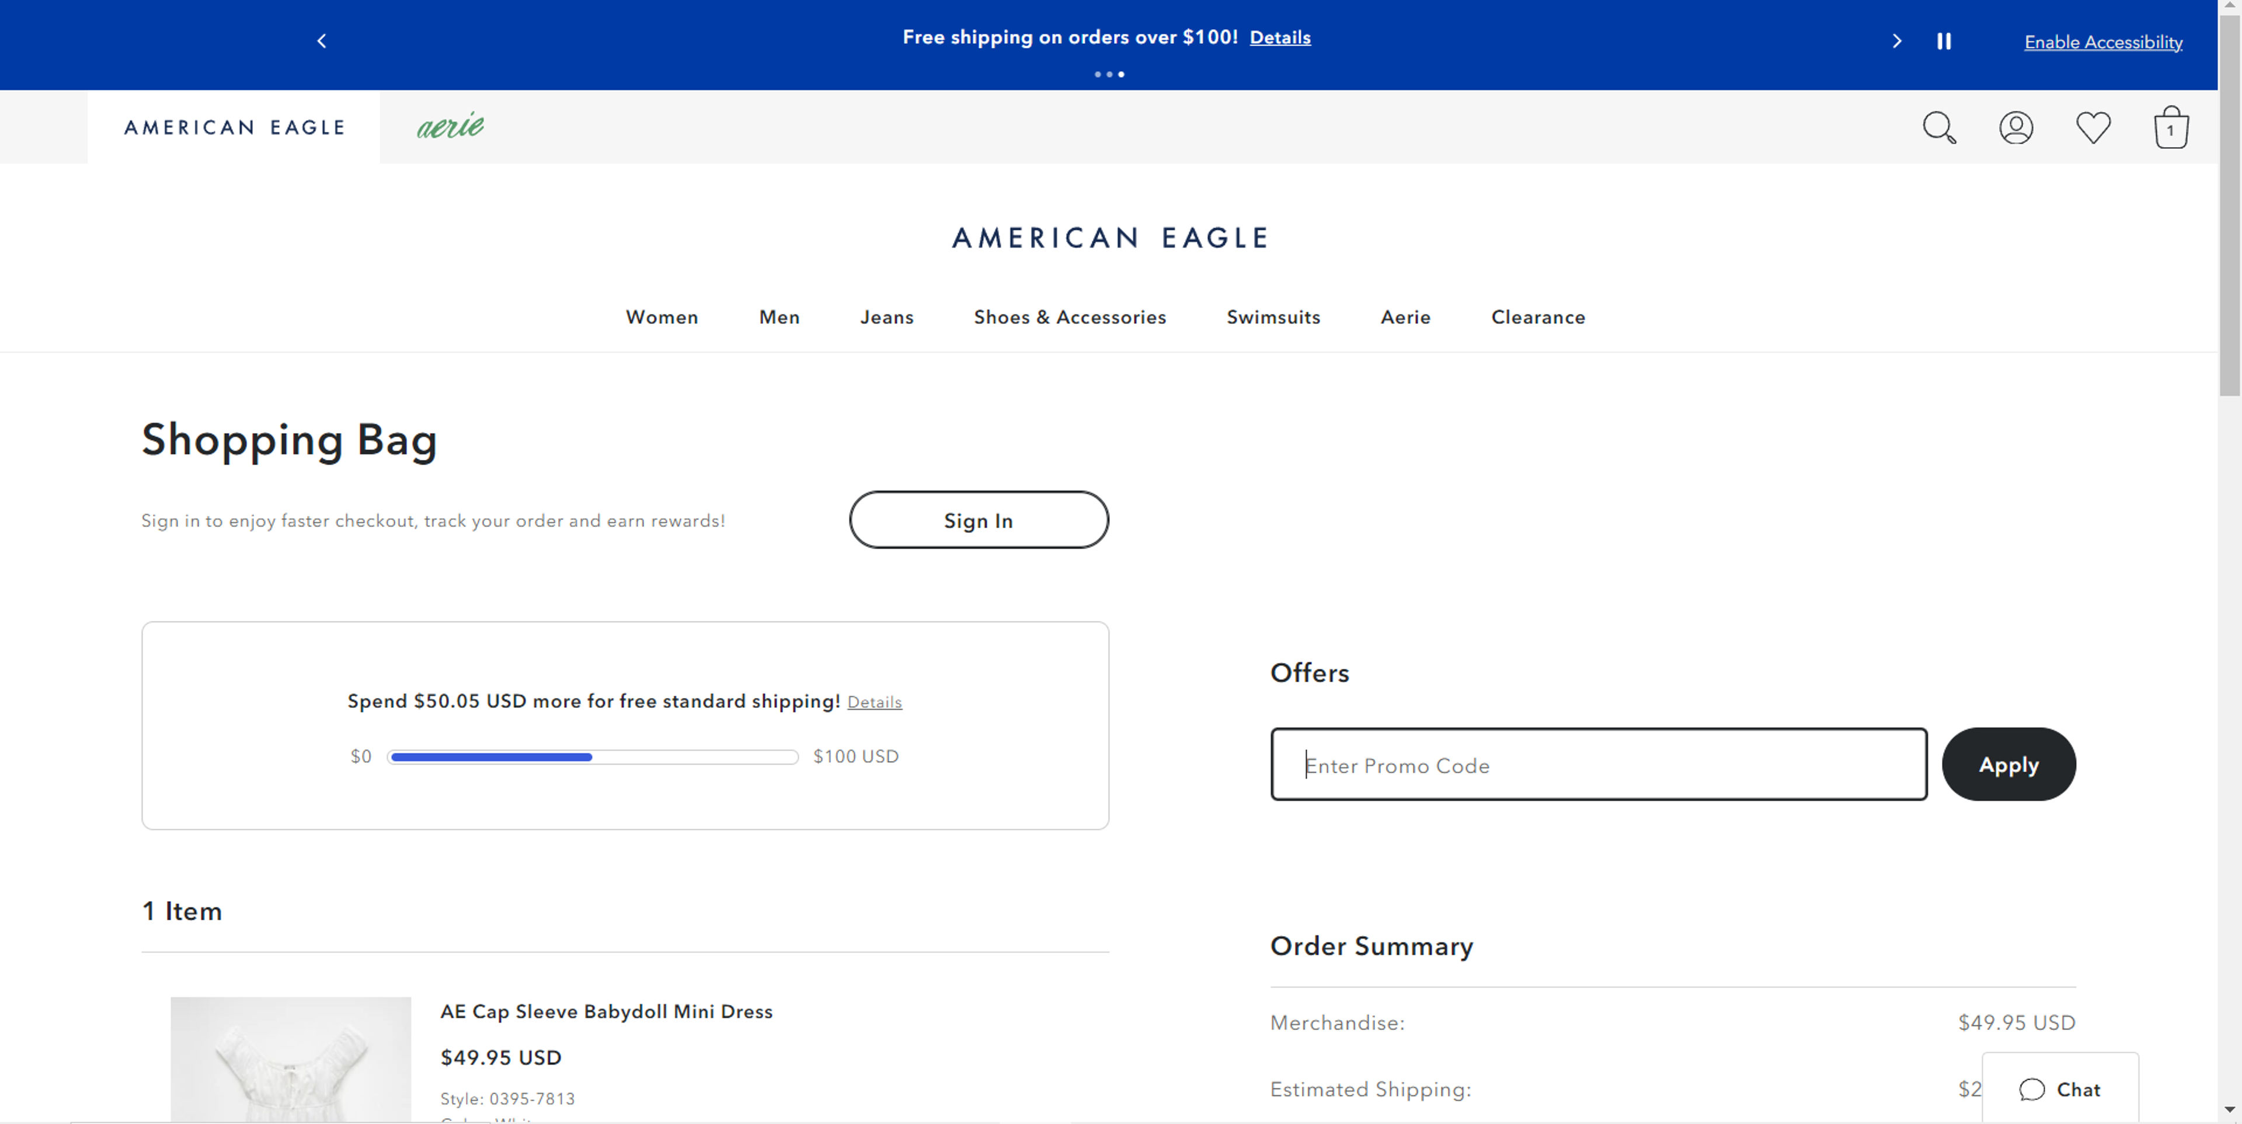Focus the Enter Promo Code field
This screenshot has width=2242, height=1124.
(1598, 765)
